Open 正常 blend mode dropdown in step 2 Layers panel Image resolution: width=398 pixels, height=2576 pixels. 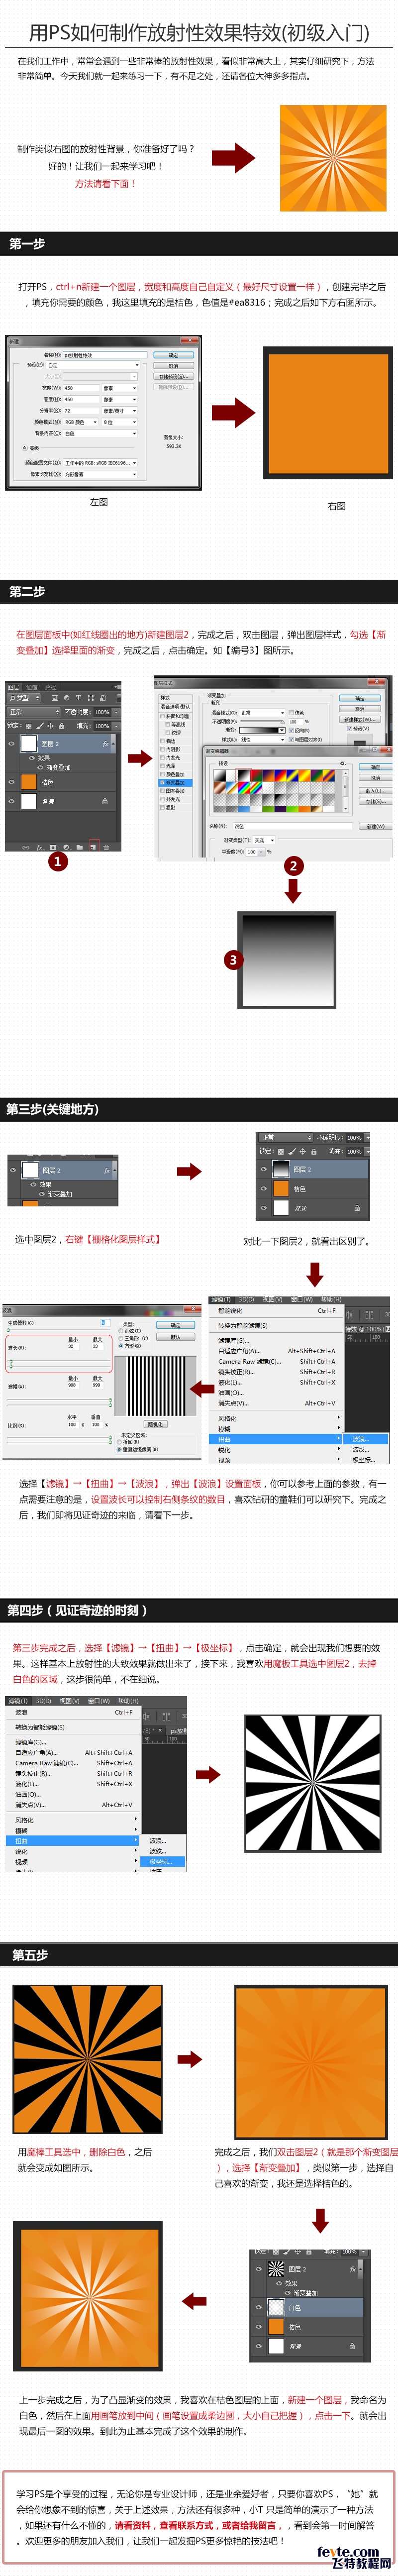tap(34, 712)
